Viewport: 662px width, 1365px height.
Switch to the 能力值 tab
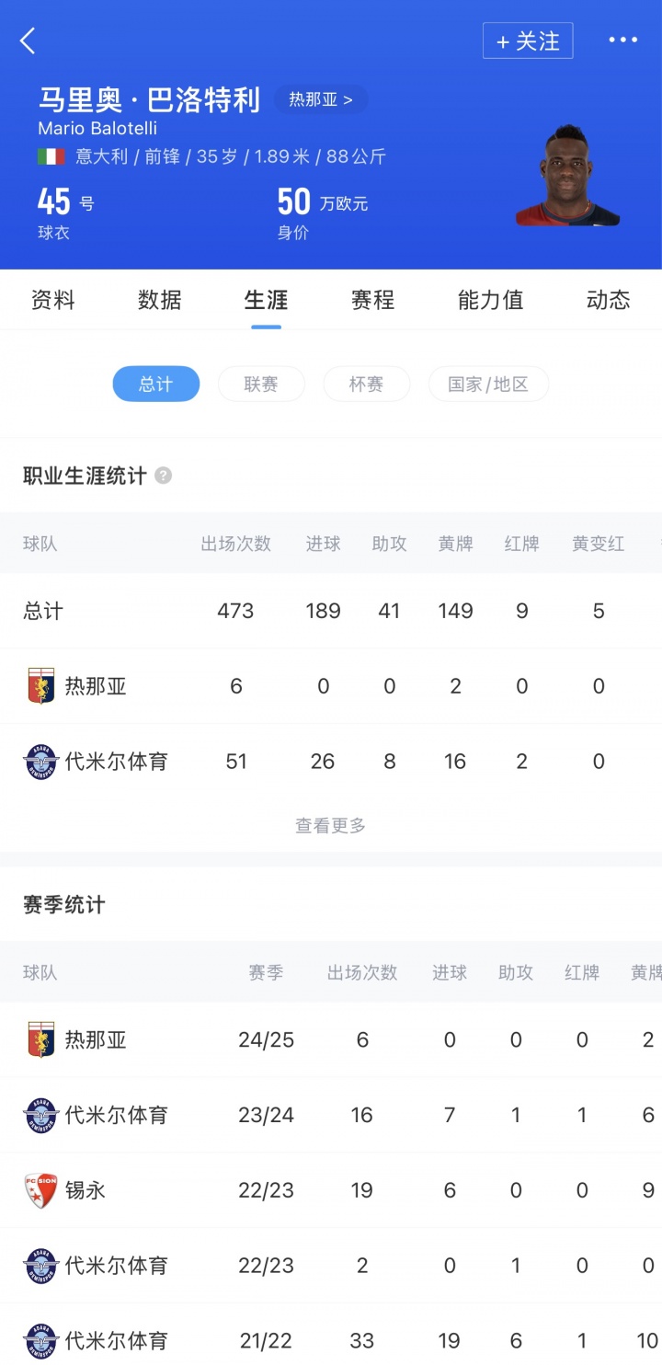coord(490,300)
